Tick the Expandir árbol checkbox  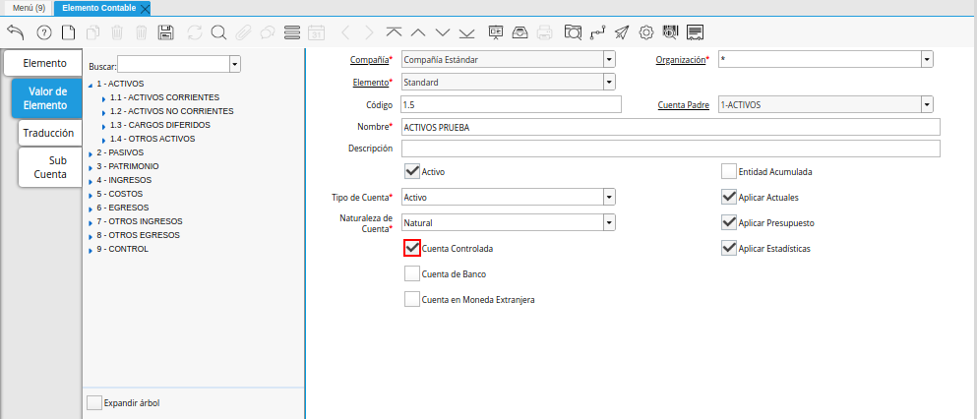pyautogui.click(x=94, y=402)
